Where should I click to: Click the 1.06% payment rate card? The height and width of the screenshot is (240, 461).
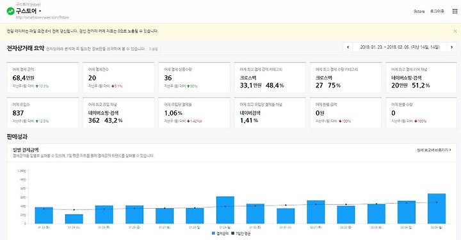pos(194,113)
